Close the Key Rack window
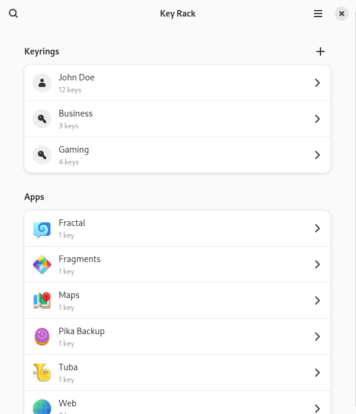This screenshot has width=356, height=414. pos(342,14)
